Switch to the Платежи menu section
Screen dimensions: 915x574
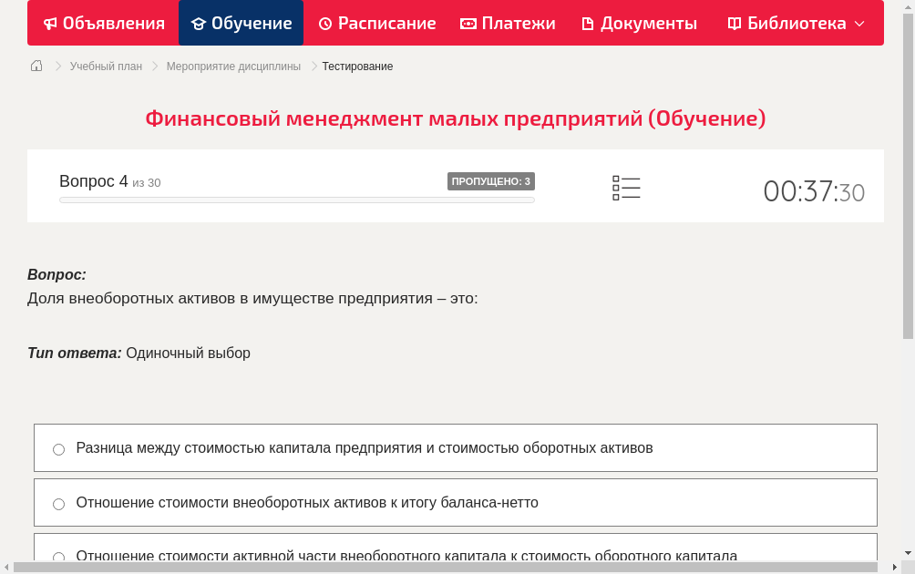pos(508,23)
